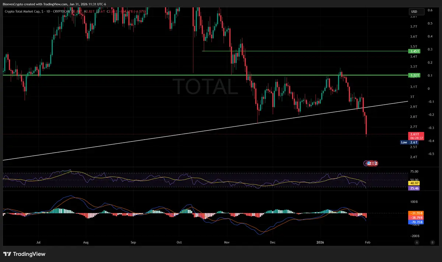Screen dimensions: 442x262
Task: Click the 2.63T current price label
Action: coord(416,136)
